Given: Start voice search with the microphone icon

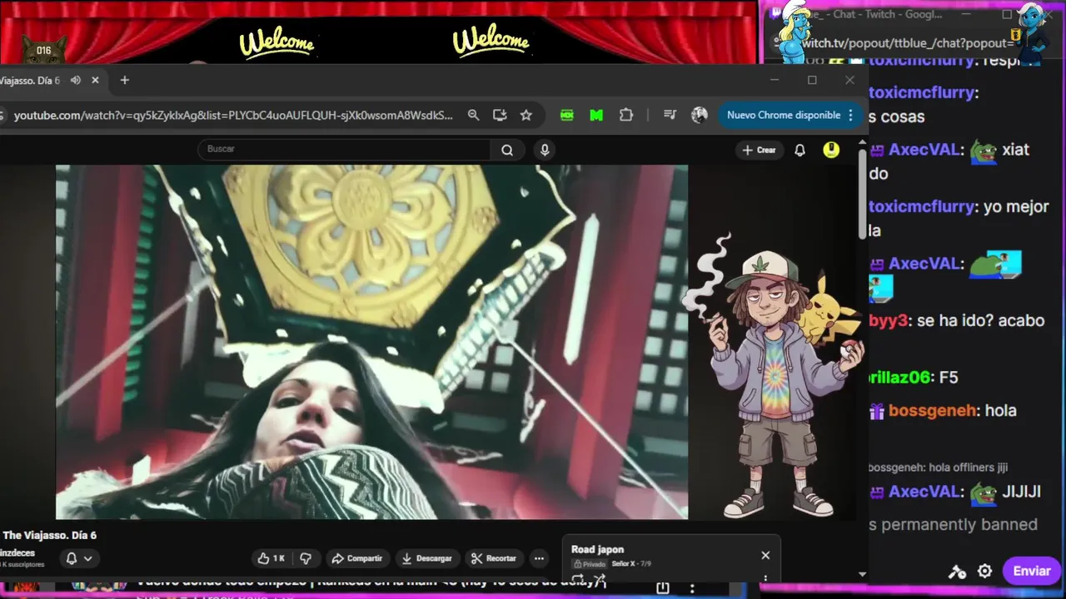Looking at the screenshot, I should tap(545, 150).
